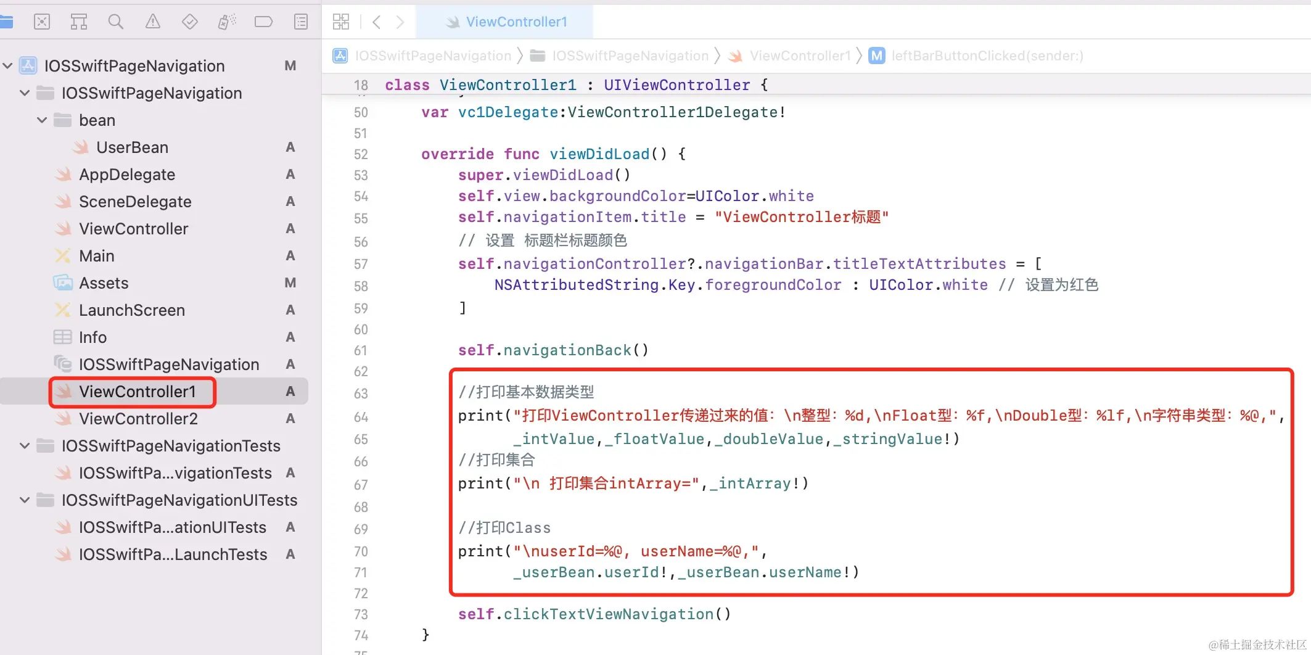This screenshot has height=655, width=1311.
Task: Click line number 64 in the gutter
Action: (361, 418)
